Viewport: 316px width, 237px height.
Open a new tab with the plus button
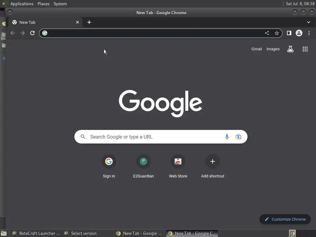tap(89, 22)
